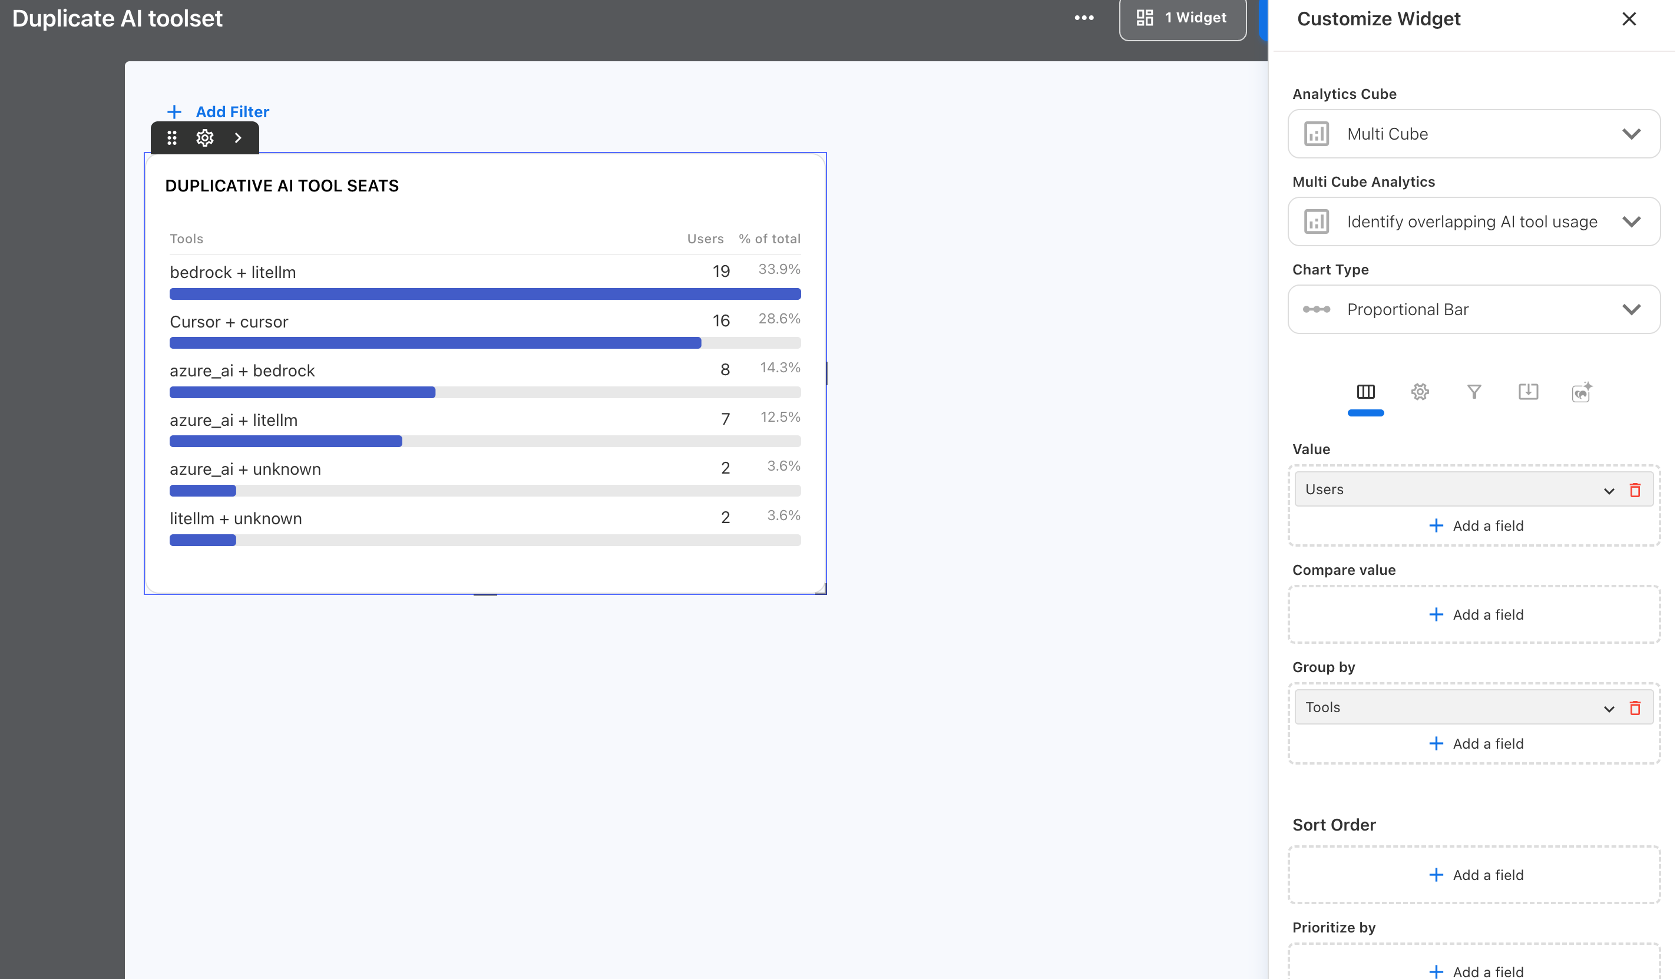
Task: Click the widget drag handle grip icon
Action: click(172, 138)
